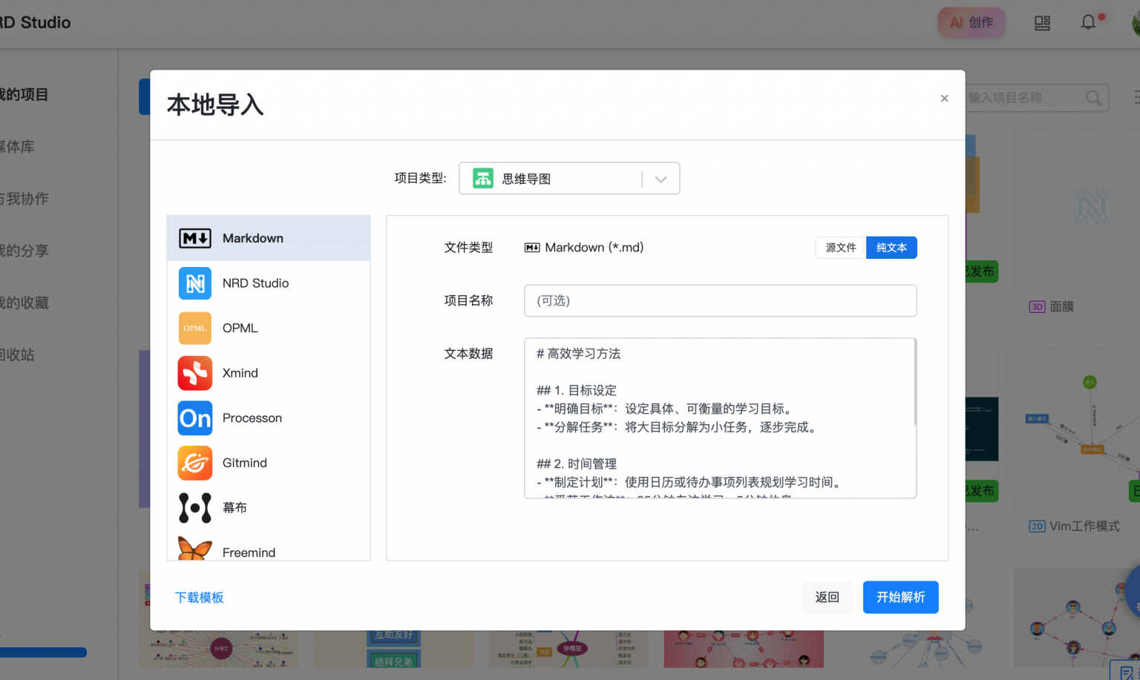This screenshot has height=680, width=1140.
Task: Open the 项目类型 dropdown
Action: (660, 178)
